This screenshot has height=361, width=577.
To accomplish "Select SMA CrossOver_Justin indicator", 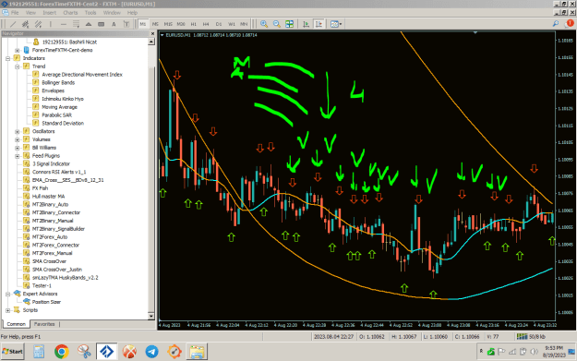I will pyautogui.click(x=57, y=270).
